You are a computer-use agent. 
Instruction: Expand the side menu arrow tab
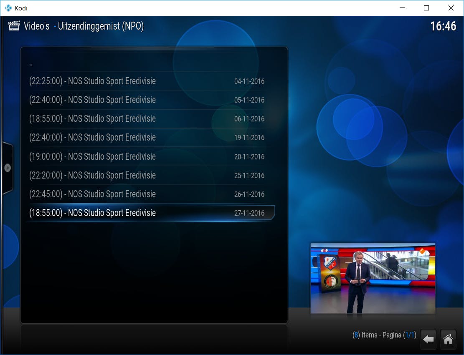click(x=8, y=168)
